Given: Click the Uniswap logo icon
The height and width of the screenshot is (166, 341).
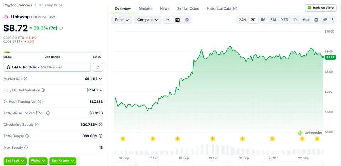Looking at the screenshot, I should tap(6, 17).
